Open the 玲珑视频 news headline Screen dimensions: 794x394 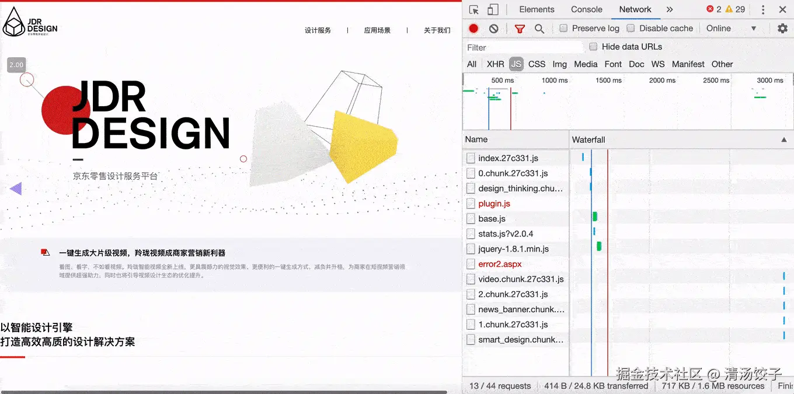tap(142, 253)
